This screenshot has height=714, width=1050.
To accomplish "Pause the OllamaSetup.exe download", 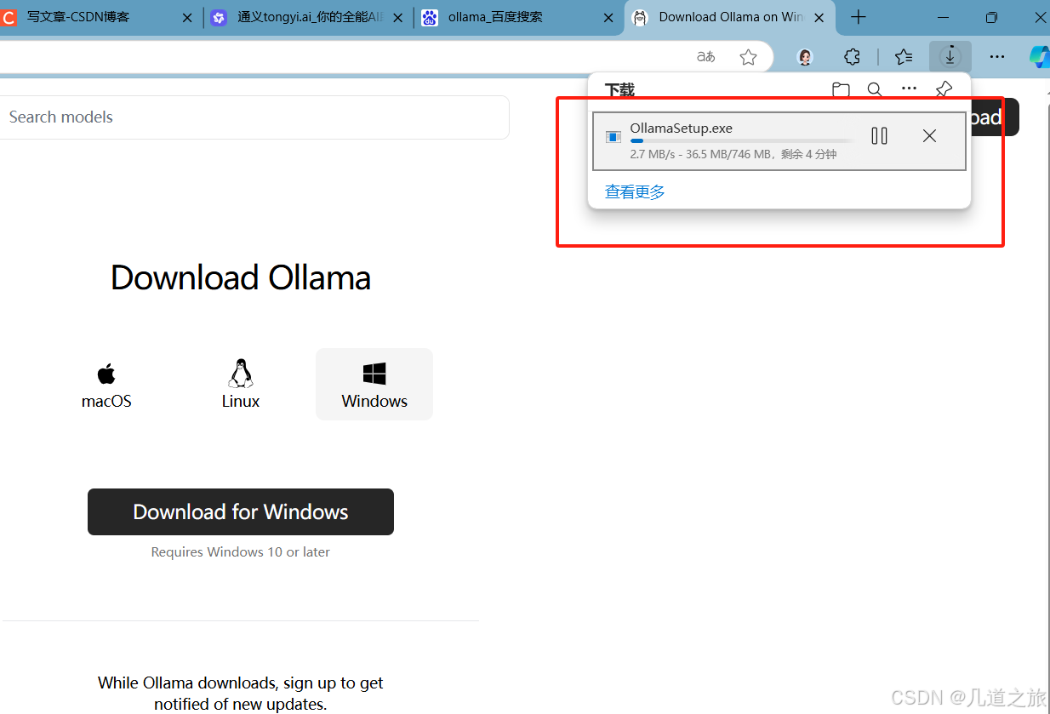I will coord(880,136).
